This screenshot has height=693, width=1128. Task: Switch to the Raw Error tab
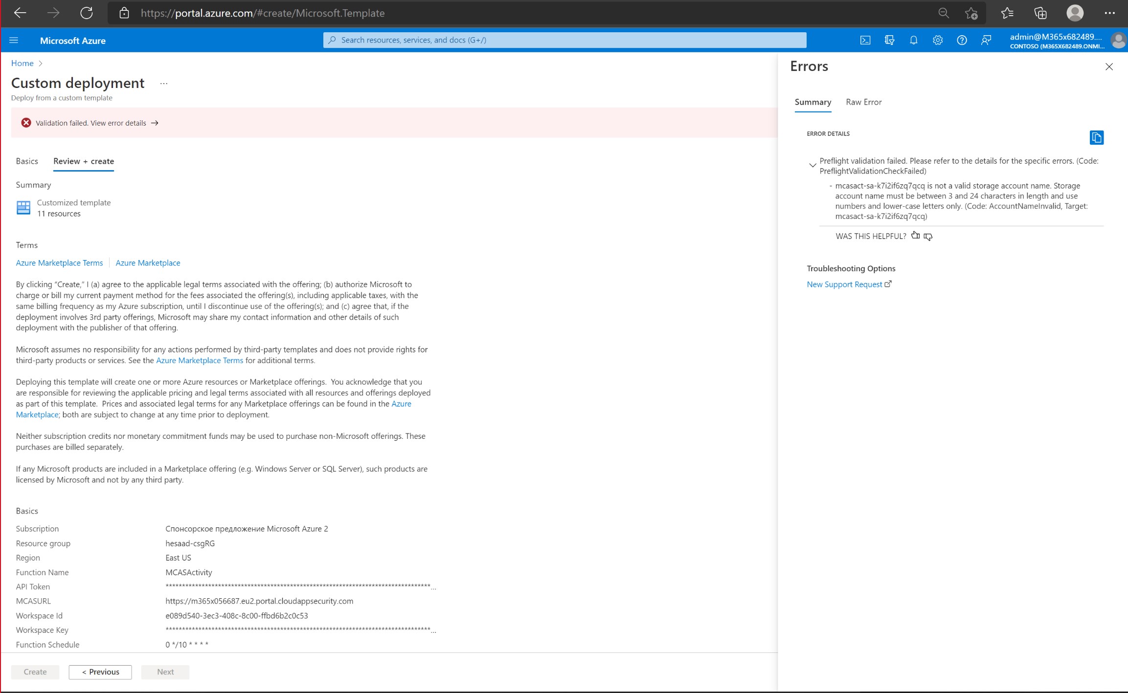tap(863, 102)
